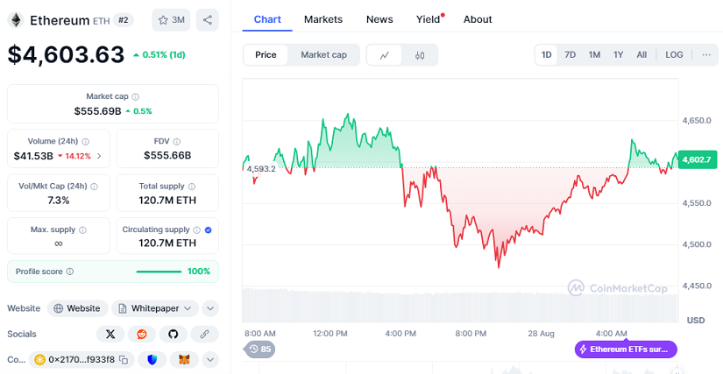Screen dimensions: 723x374
Task: Add Ethereum to watchlist star 3M
Action: click(x=171, y=19)
